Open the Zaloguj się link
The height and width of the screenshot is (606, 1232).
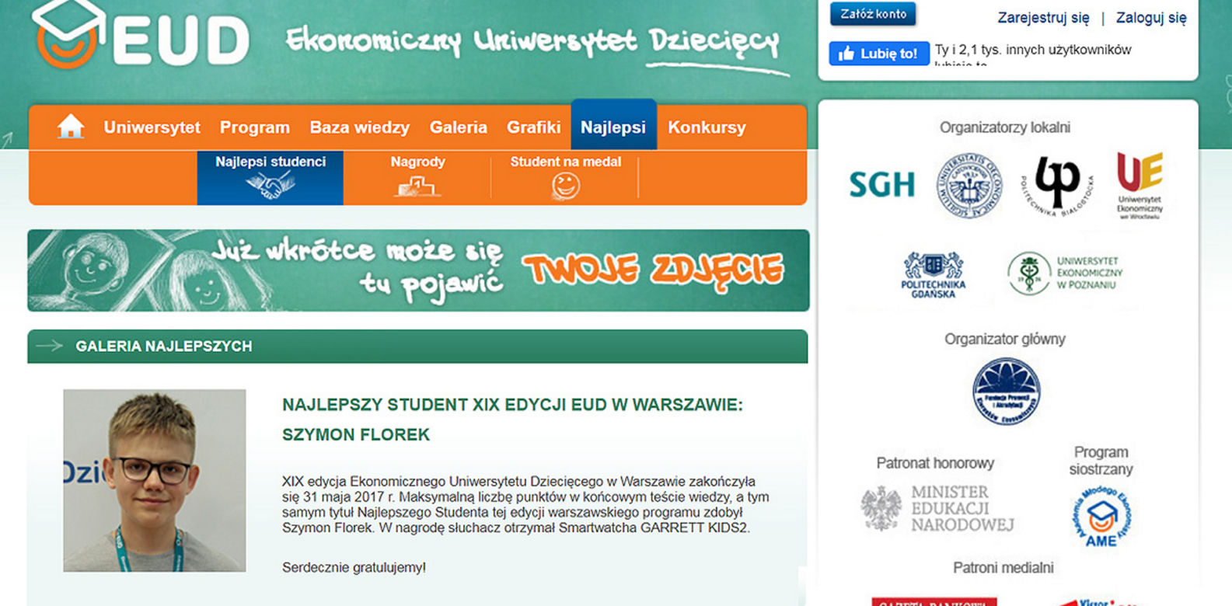pyautogui.click(x=1151, y=18)
